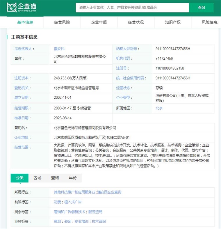This screenshot has width=221, height=229.
Task: Click the 注册号 label link
Action: click(121, 68)
